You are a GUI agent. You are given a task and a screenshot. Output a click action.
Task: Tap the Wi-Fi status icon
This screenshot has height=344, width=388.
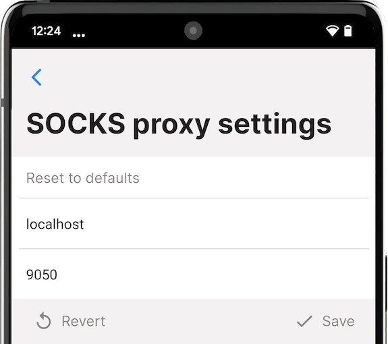click(x=332, y=30)
